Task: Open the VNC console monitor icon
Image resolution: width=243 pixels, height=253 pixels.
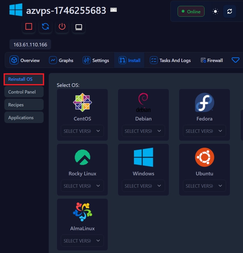Action: (x=79, y=27)
